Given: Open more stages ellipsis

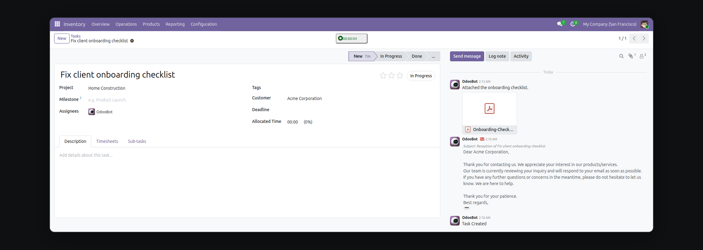Looking at the screenshot, I should pos(433,56).
